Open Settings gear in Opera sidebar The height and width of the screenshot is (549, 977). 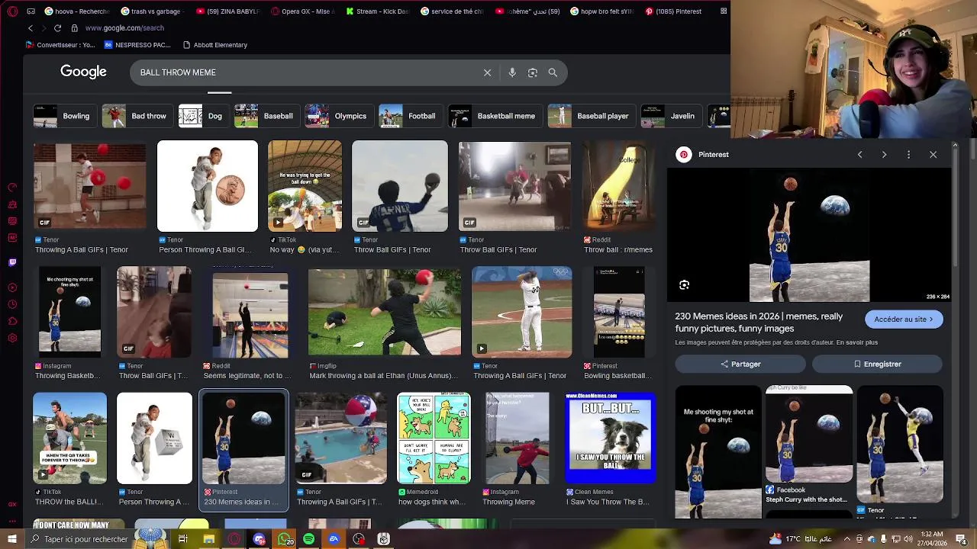[x=12, y=338]
